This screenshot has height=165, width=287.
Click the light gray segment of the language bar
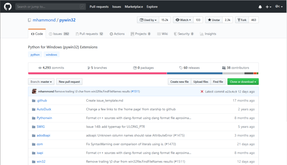click(x=233, y=73)
